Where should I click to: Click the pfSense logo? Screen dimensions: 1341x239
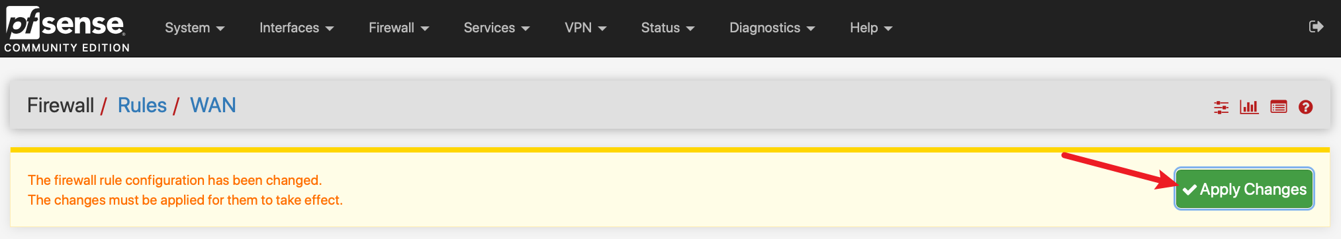click(66, 29)
